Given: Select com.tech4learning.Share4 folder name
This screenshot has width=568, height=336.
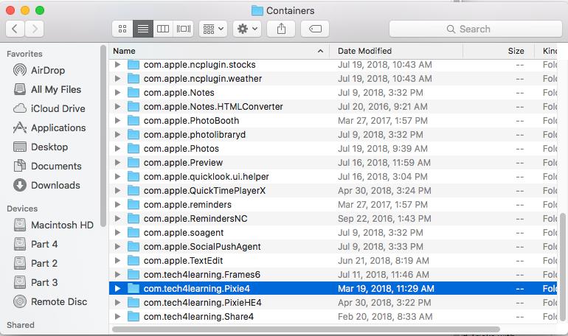Looking at the screenshot, I should 198,316.
